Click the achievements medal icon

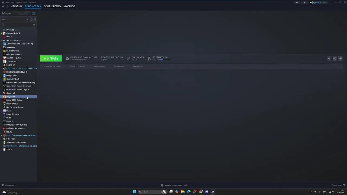coord(149,58)
